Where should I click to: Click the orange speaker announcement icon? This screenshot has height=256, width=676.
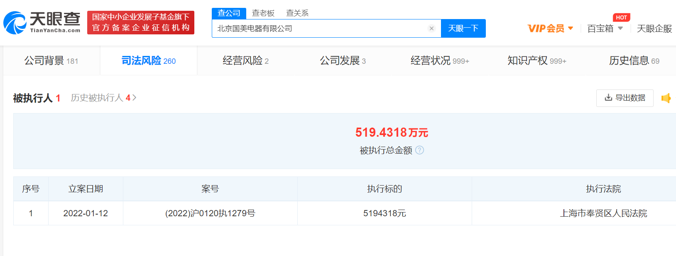pos(666,98)
